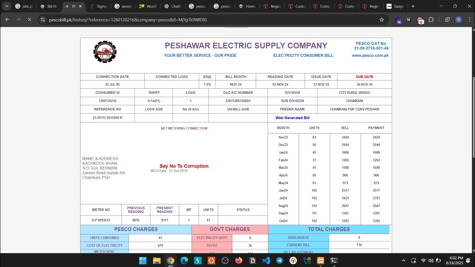This screenshot has height=267, width=475.
Task: Open notifications bell in taskbar
Action: tap(468, 261)
